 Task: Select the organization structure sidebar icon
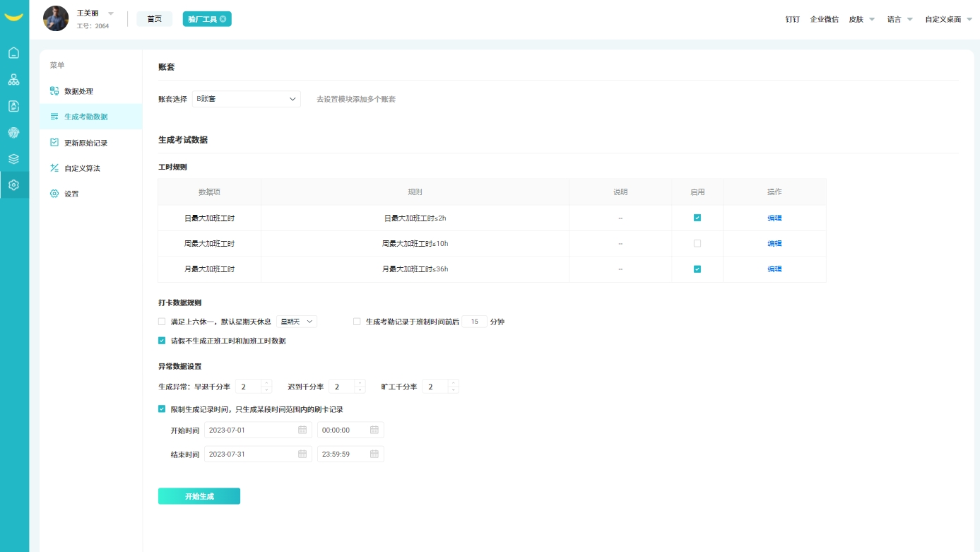[14, 79]
